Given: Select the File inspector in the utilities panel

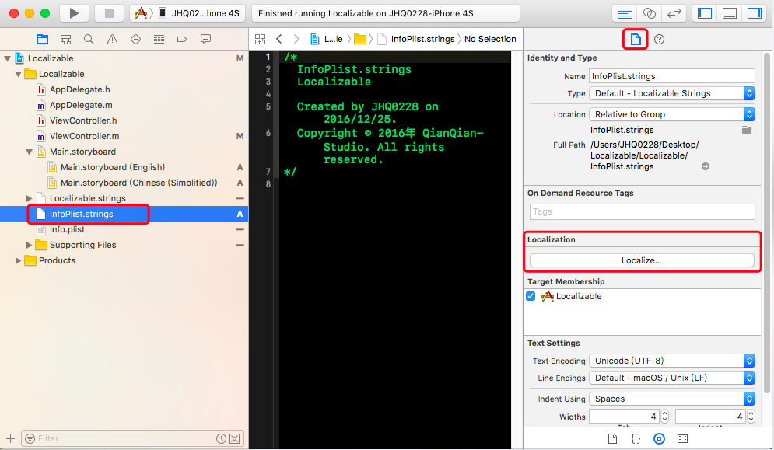Looking at the screenshot, I should pyautogui.click(x=634, y=39).
